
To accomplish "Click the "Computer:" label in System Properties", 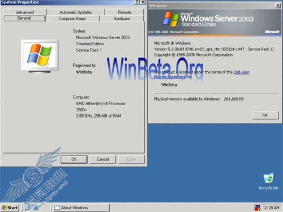I will click(81, 97).
